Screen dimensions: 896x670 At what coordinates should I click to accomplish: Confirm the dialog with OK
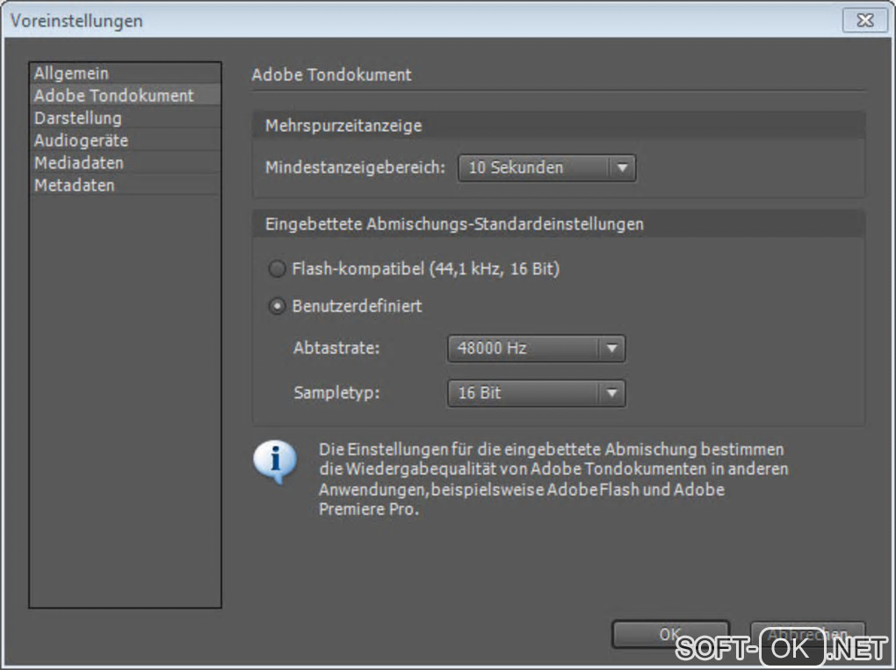670,635
